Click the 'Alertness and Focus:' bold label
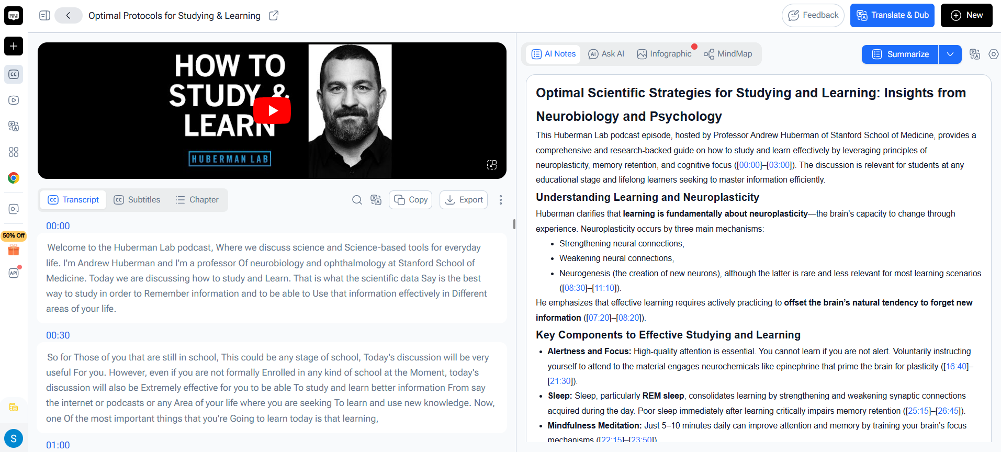1001x452 pixels. pyautogui.click(x=589, y=352)
